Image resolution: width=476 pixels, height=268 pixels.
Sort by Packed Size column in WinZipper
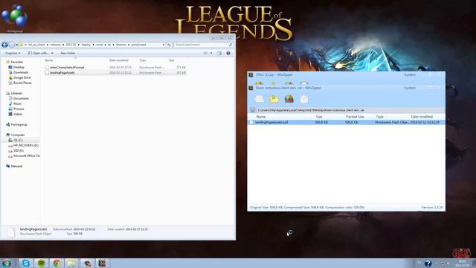(355, 117)
